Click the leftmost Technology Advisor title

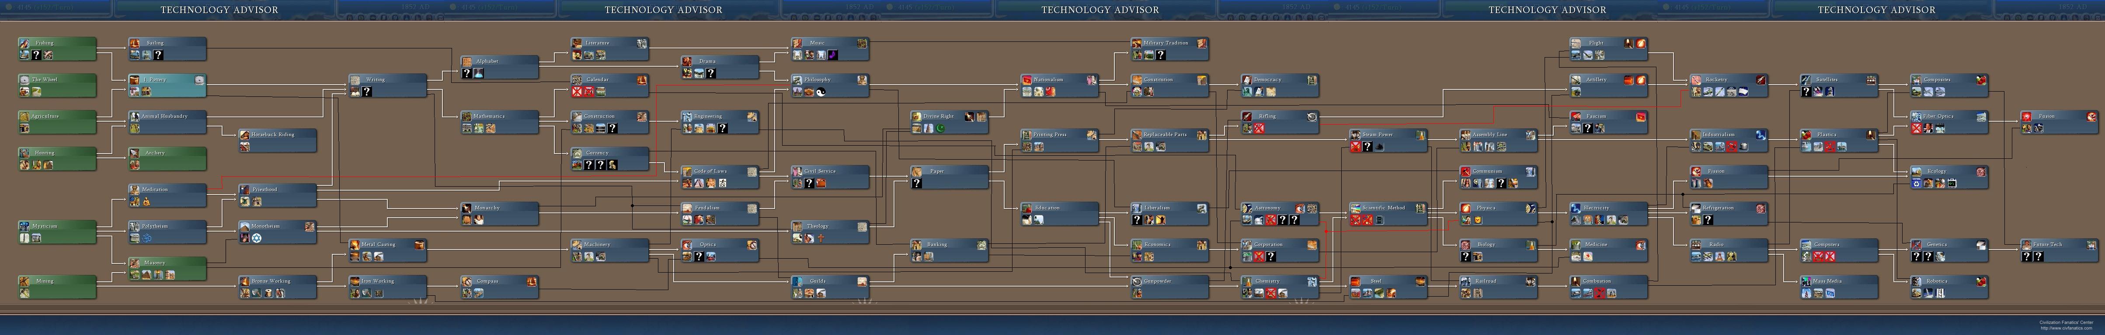pyautogui.click(x=219, y=10)
